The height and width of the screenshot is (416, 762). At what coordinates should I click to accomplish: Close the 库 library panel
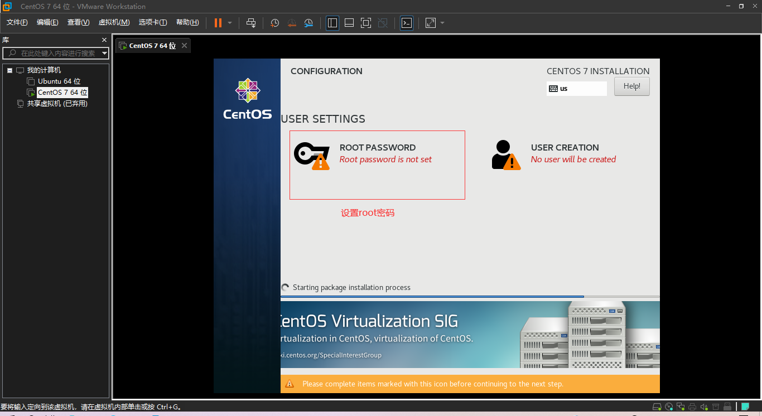[104, 40]
